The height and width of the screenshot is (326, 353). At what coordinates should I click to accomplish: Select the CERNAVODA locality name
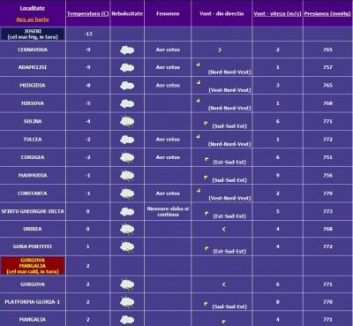[33, 49]
